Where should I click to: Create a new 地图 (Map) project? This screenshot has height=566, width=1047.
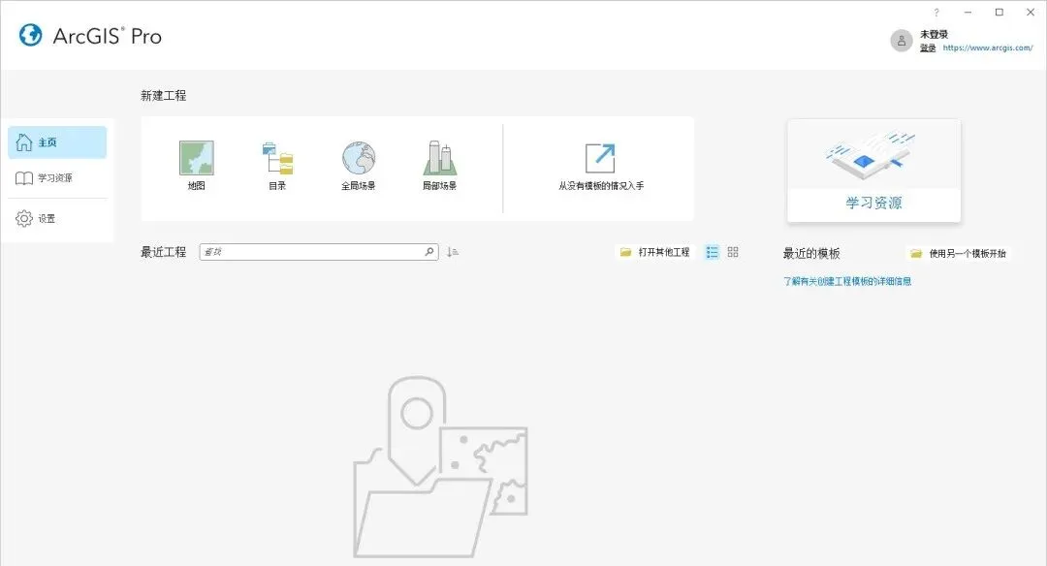pos(196,165)
